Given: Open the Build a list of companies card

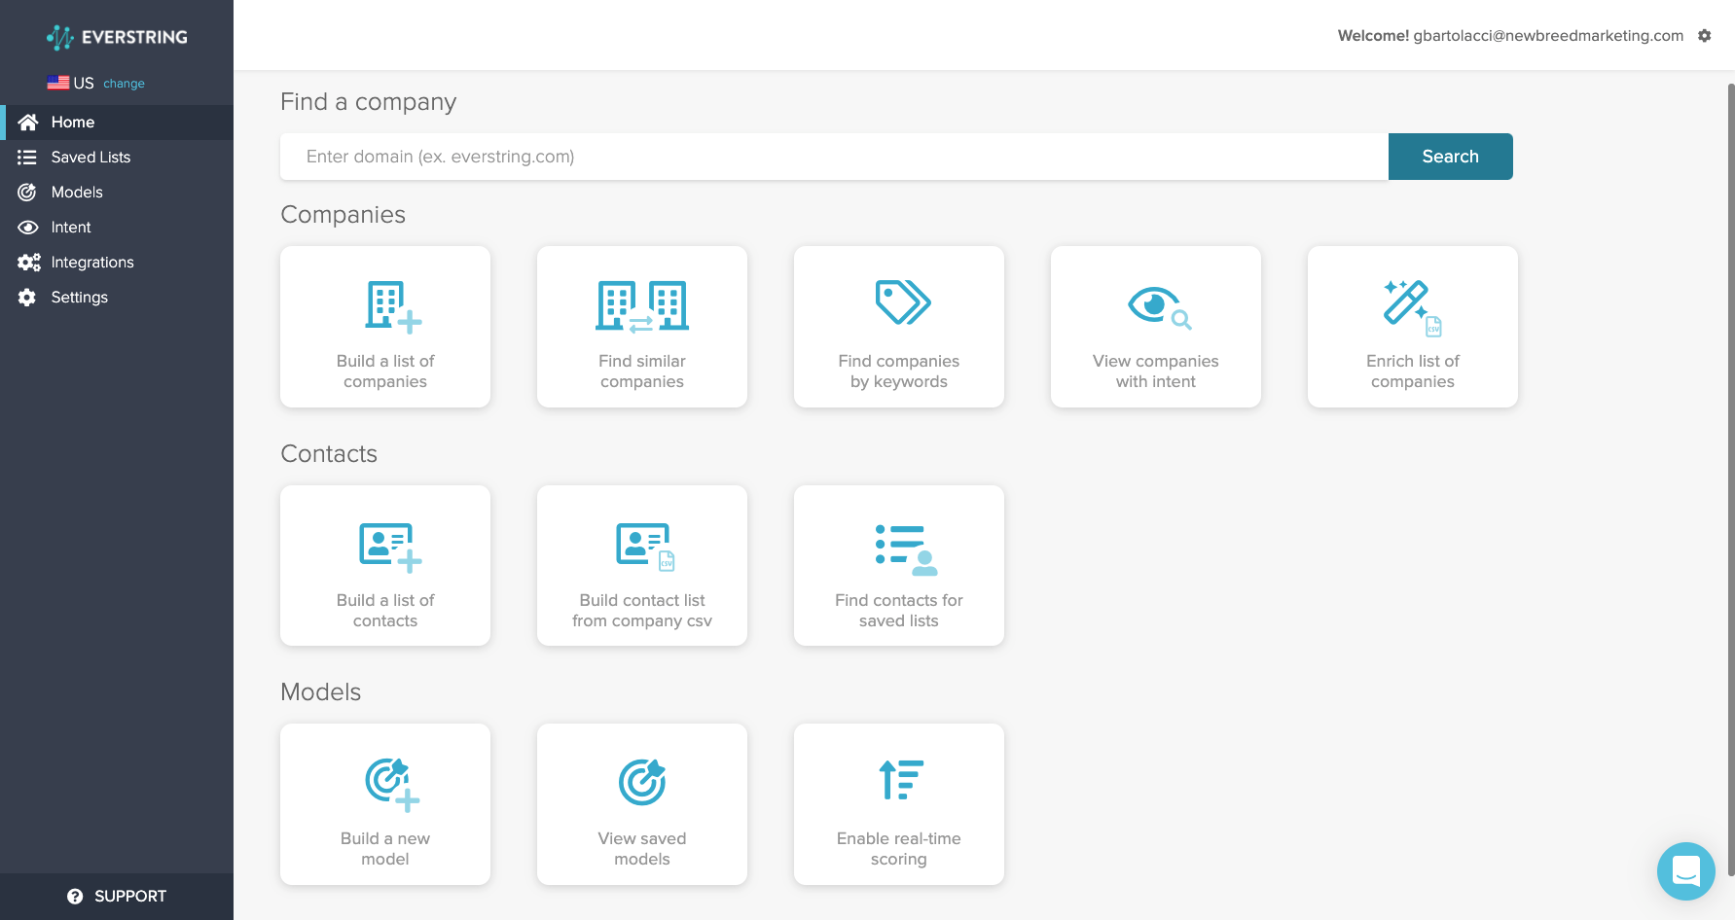Looking at the screenshot, I should click(x=385, y=327).
